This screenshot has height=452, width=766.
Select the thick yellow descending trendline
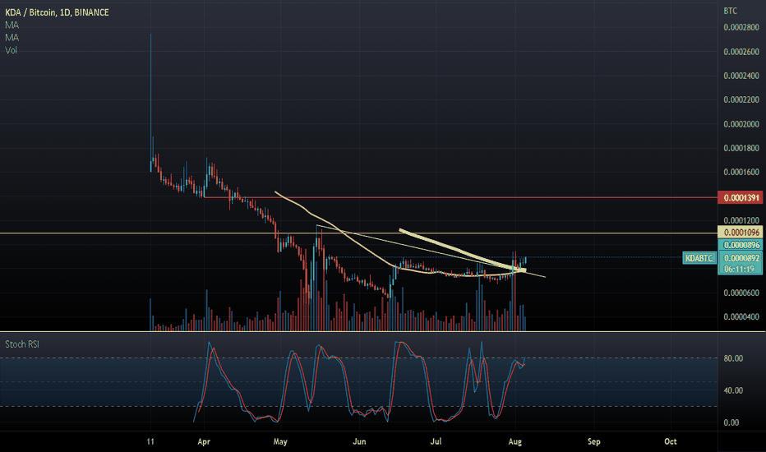coord(462,250)
